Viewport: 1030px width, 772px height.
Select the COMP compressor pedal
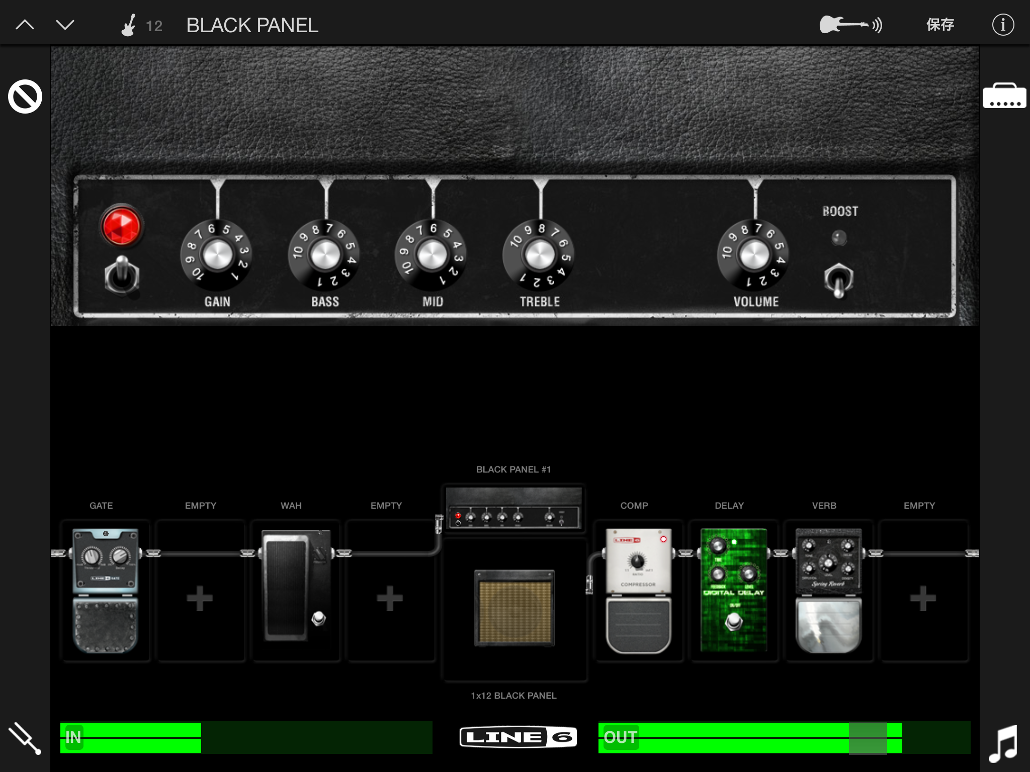tap(638, 591)
